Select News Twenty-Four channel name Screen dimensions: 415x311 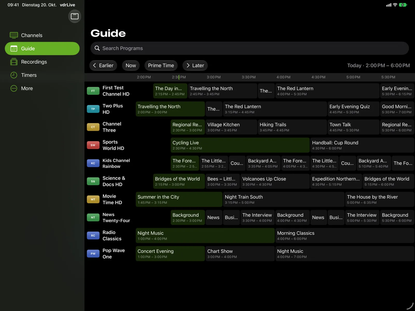tap(116, 217)
